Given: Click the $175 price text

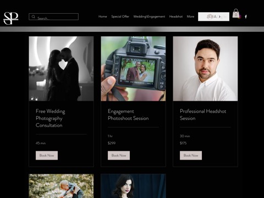Looking at the screenshot, I should coord(183,143).
